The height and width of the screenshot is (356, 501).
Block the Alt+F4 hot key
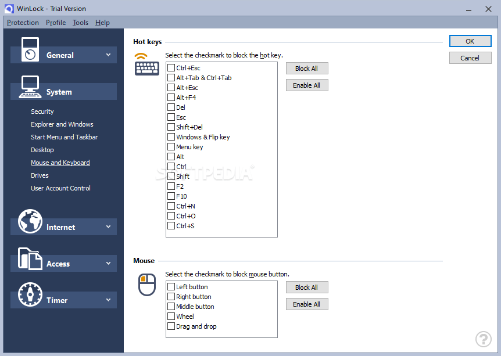click(x=171, y=97)
